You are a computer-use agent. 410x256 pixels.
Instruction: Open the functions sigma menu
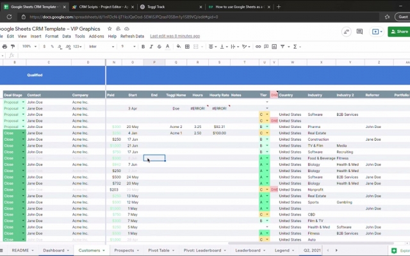[x=295, y=47]
